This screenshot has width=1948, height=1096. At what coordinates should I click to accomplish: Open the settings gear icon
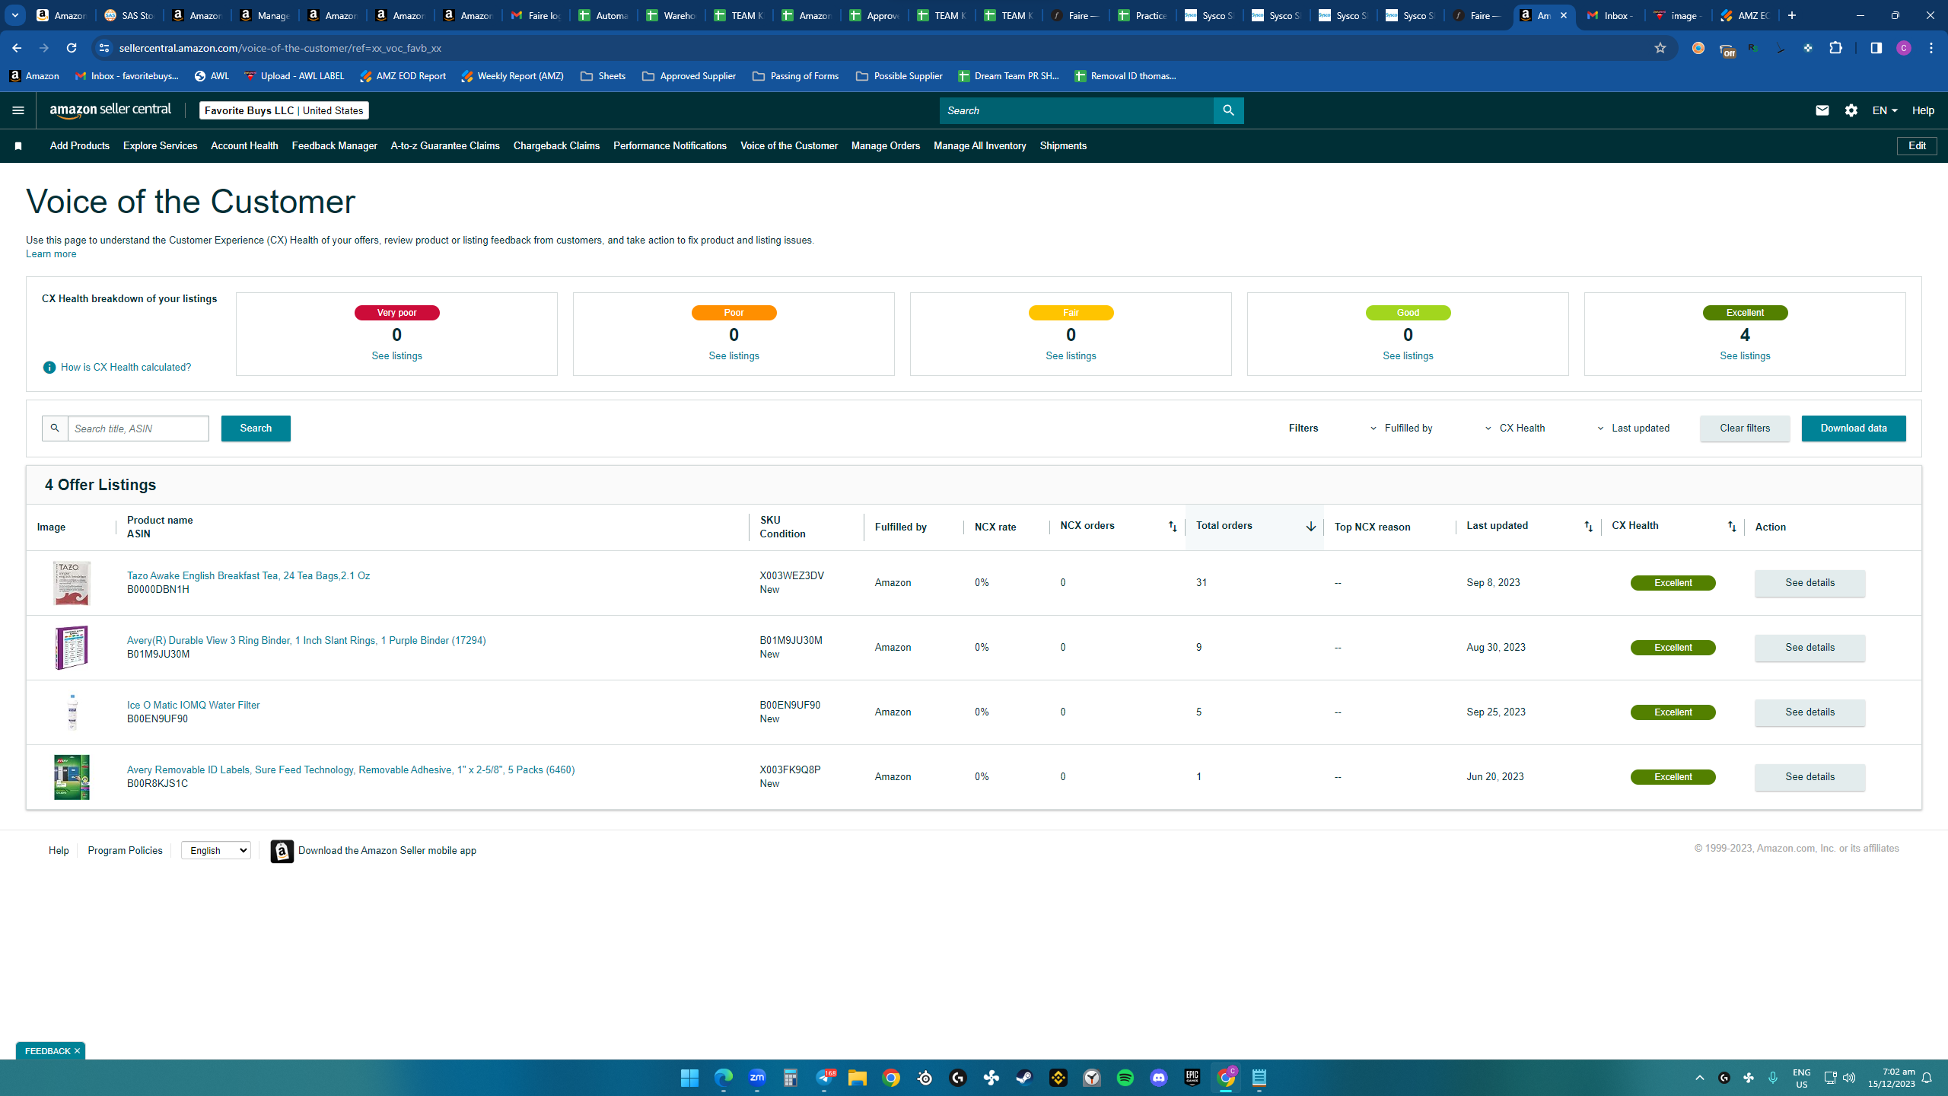(1851, 110)
